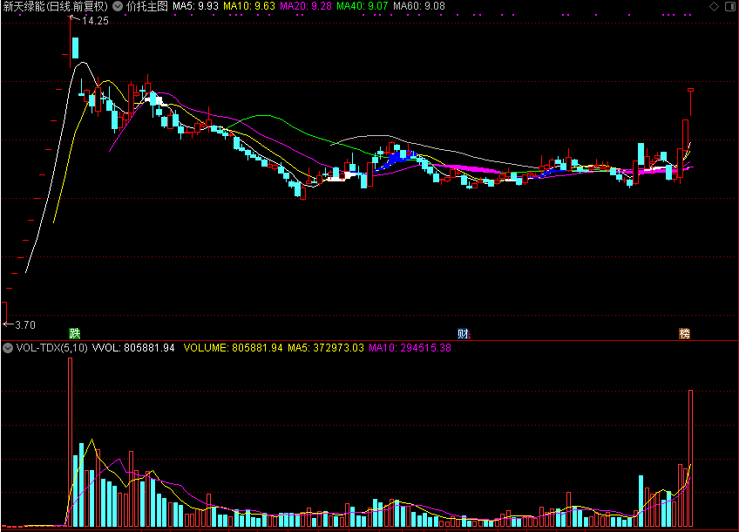Viewport: 739px width, 532px height.
Task: Open the blue 财 financial marker
Action: click(463, 333)
